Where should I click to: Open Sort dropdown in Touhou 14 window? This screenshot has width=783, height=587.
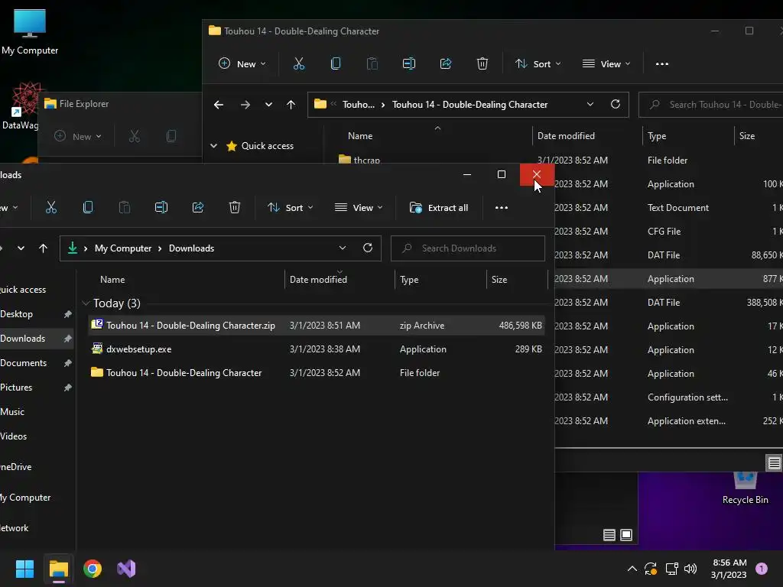(x=538, y=64)
